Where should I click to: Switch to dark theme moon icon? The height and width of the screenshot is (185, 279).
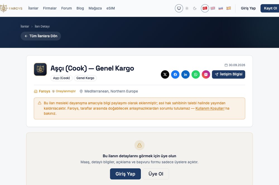click(x=195, y=8)
